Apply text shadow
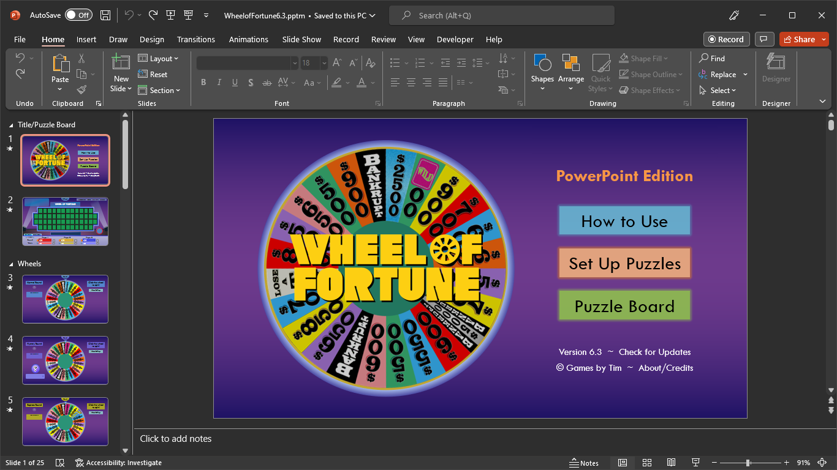This screenshot has width=837, height=470. point(251,82)
